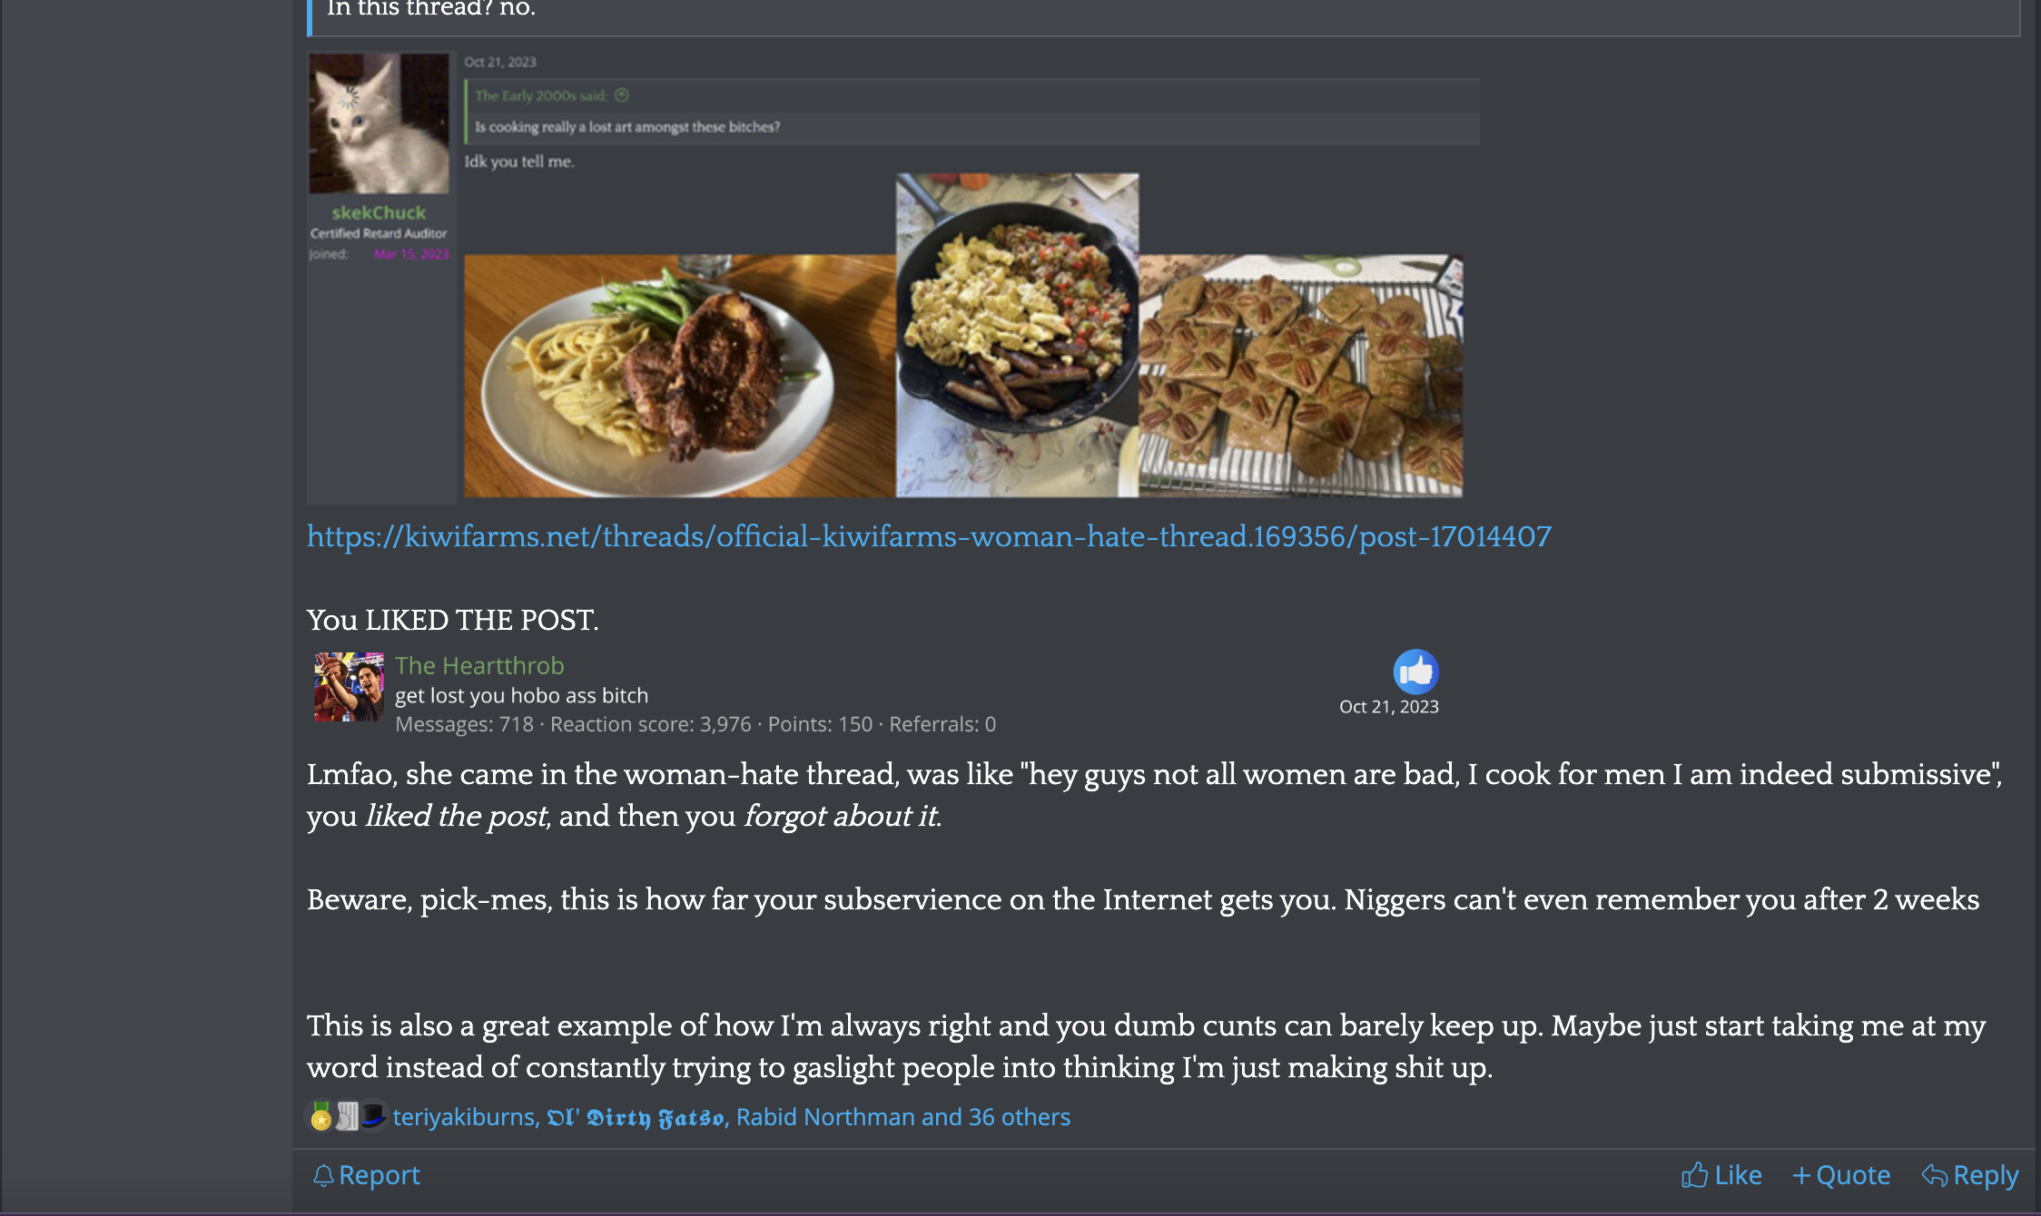
Task: Click the Reply button text
Action: (1986, 1175)
